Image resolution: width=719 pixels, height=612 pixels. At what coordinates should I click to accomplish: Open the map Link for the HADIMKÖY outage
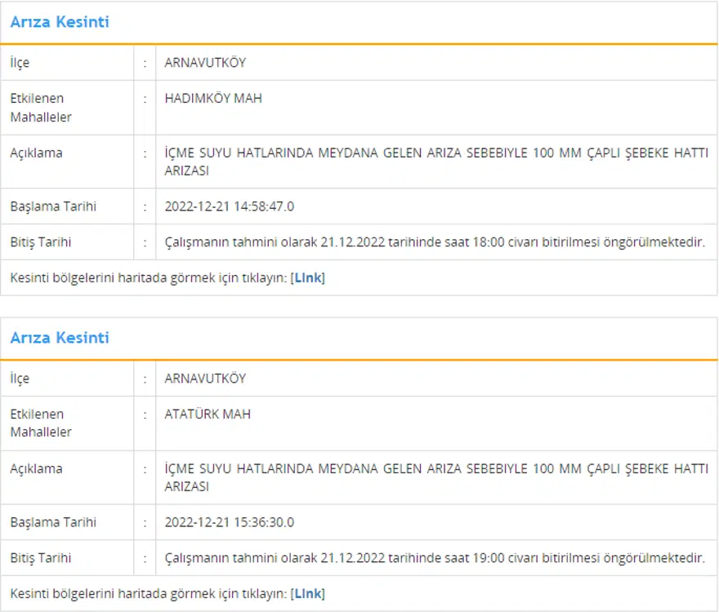coord(308,277)
